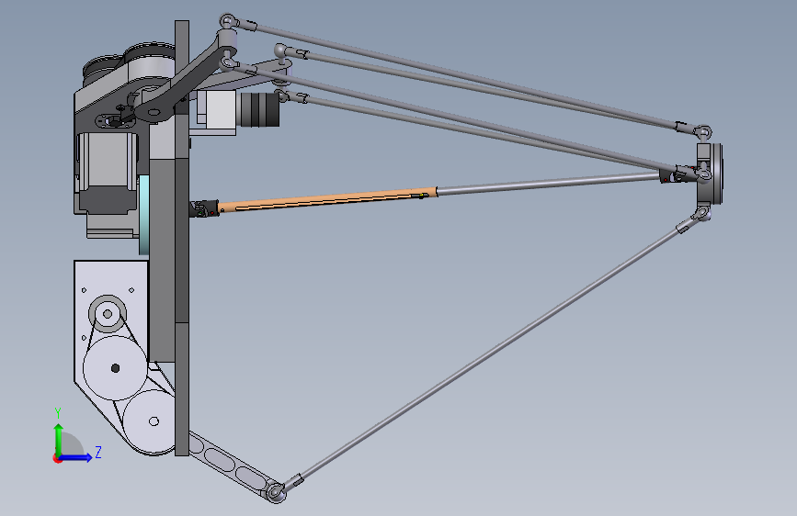Screen dimensions: 797x516
Task: Pick the topmost rod-end ball joint
Action: click(x=229, y=21)
